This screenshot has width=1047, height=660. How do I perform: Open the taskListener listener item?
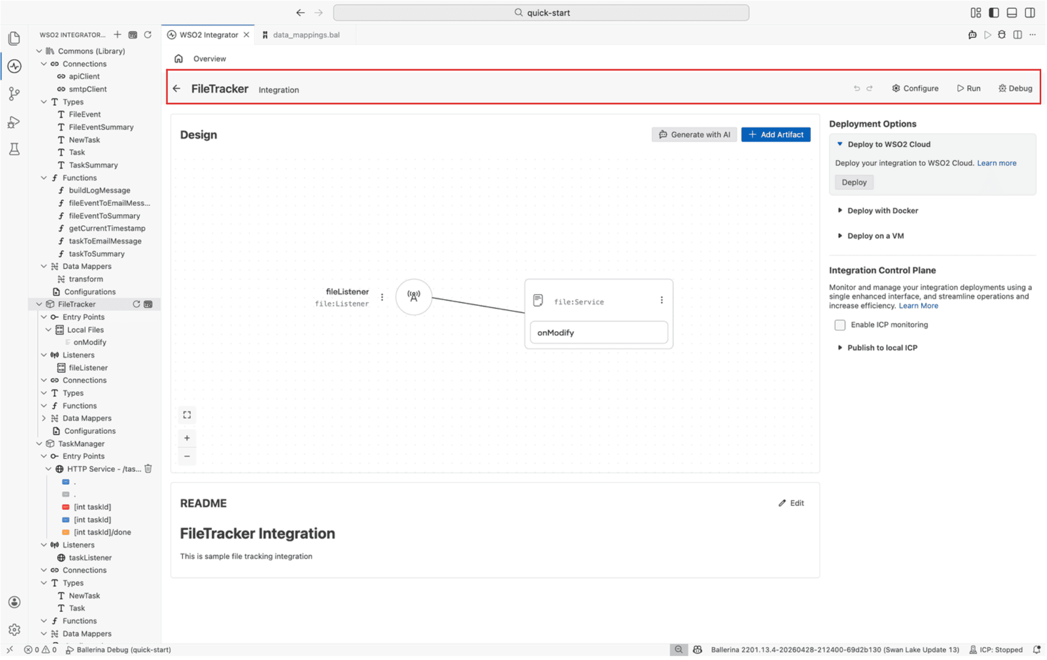pos(90,558)
